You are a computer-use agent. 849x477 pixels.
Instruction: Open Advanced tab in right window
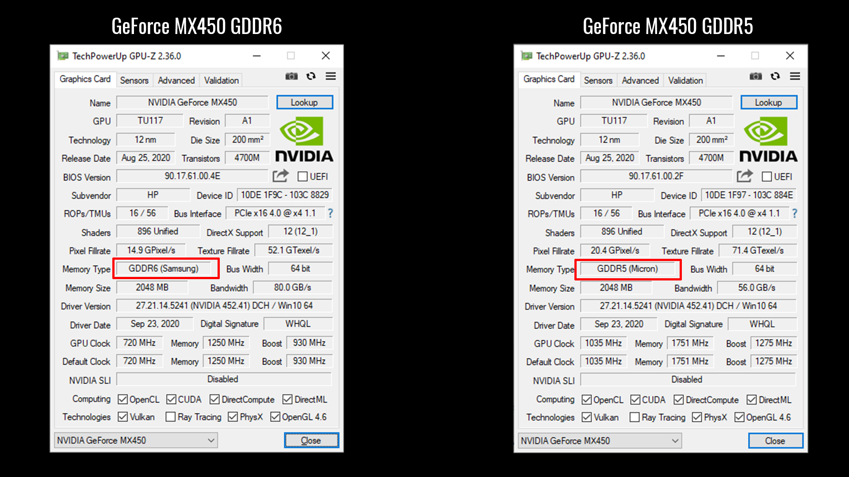(640, 80)
